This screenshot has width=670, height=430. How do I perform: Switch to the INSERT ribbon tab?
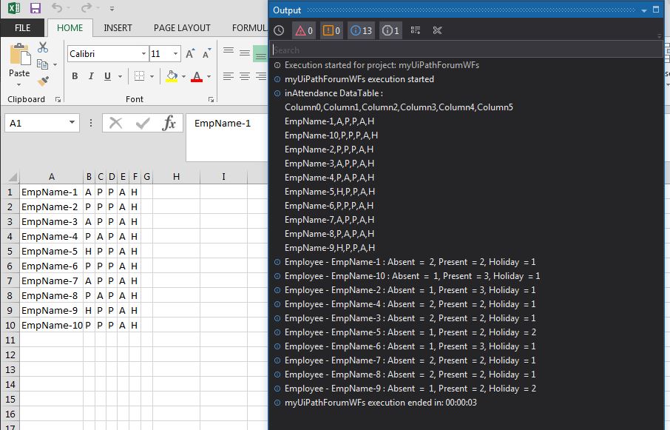click(x=118, y=28)
